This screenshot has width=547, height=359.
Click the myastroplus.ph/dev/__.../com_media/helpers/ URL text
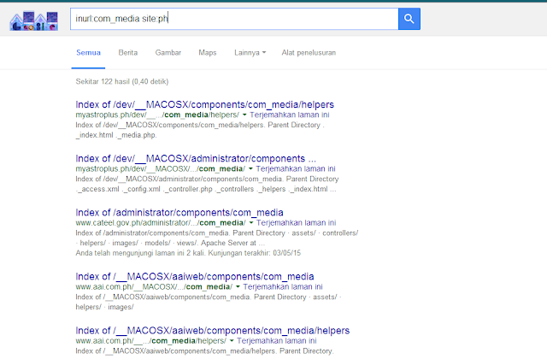[x=157, y=115]
